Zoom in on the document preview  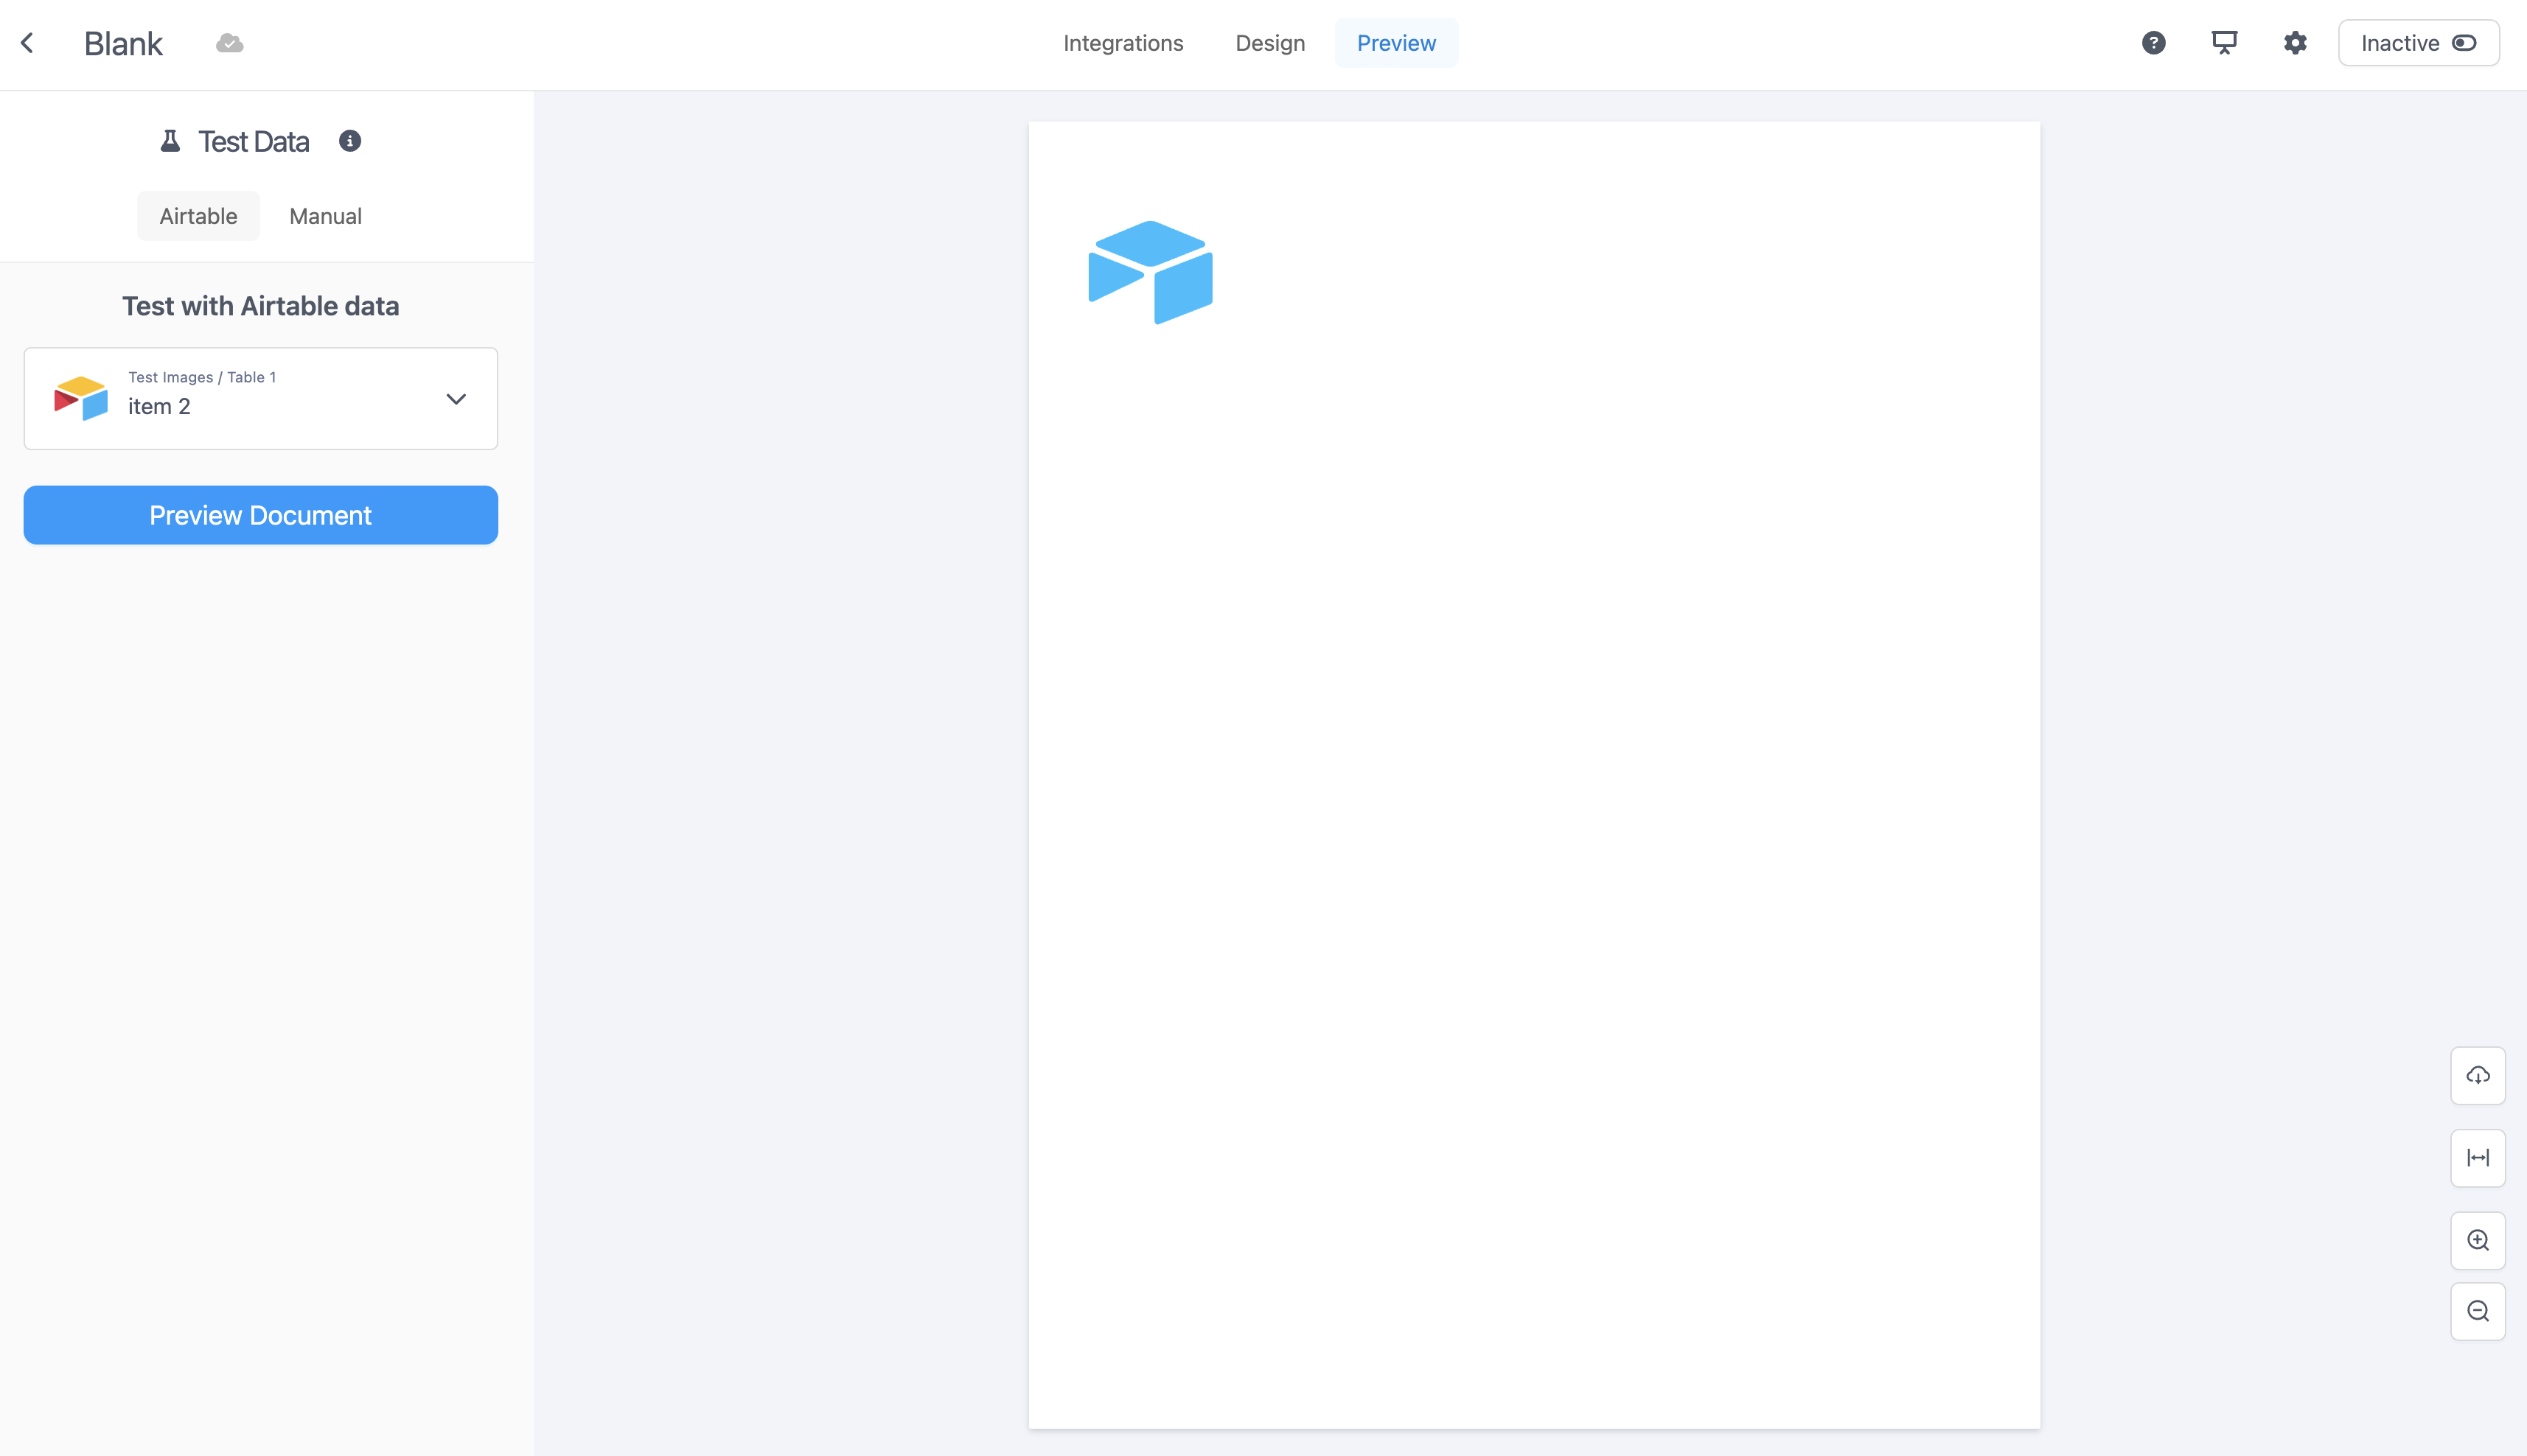pos(2477,1240)
